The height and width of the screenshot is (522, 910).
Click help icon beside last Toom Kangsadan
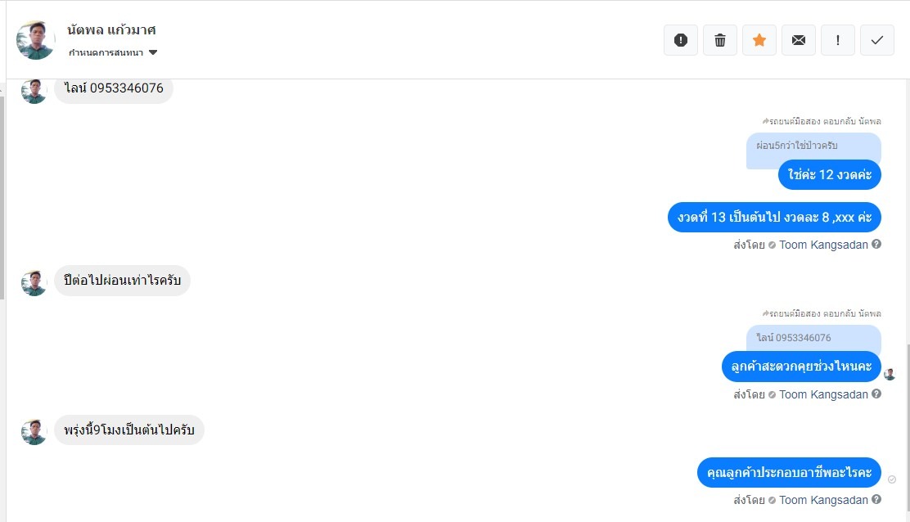pos(876,500)
